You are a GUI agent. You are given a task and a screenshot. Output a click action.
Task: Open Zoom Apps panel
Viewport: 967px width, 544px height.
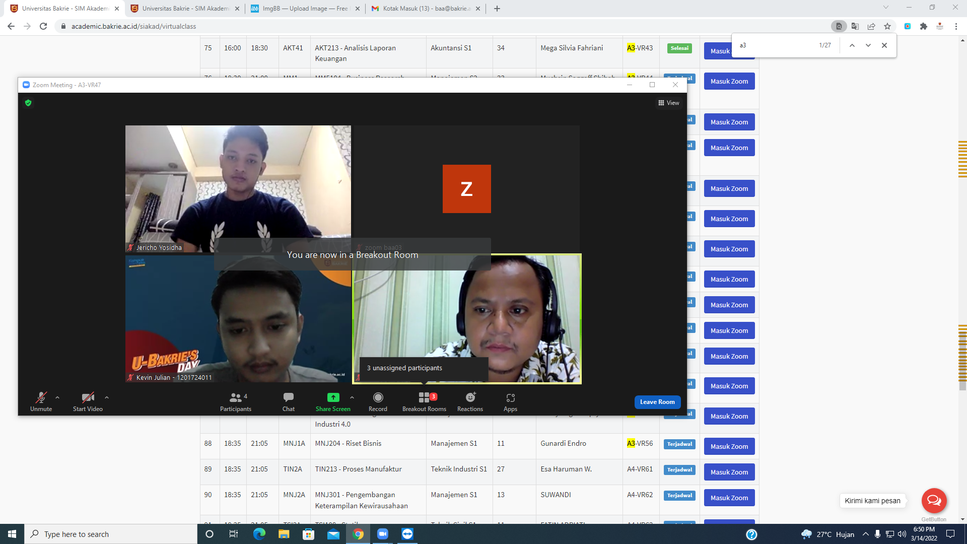pyautogui.click(x=510, y=401)
